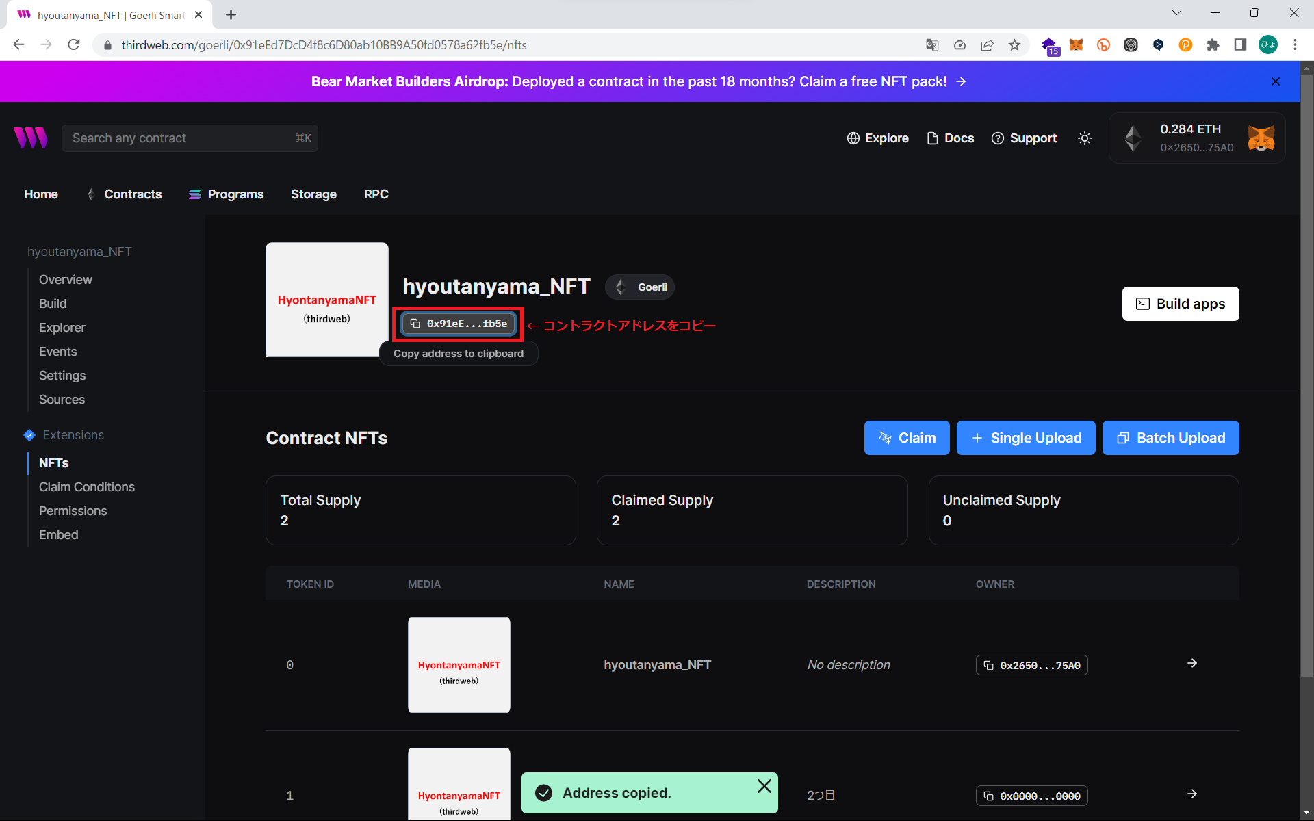Copy contract address 0x91eE...fb5e
Viewport: 1314px width, 821px height.
point(459,324)
